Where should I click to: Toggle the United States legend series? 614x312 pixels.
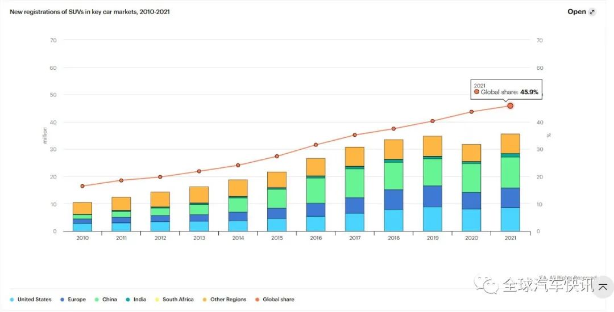point(31,300)
